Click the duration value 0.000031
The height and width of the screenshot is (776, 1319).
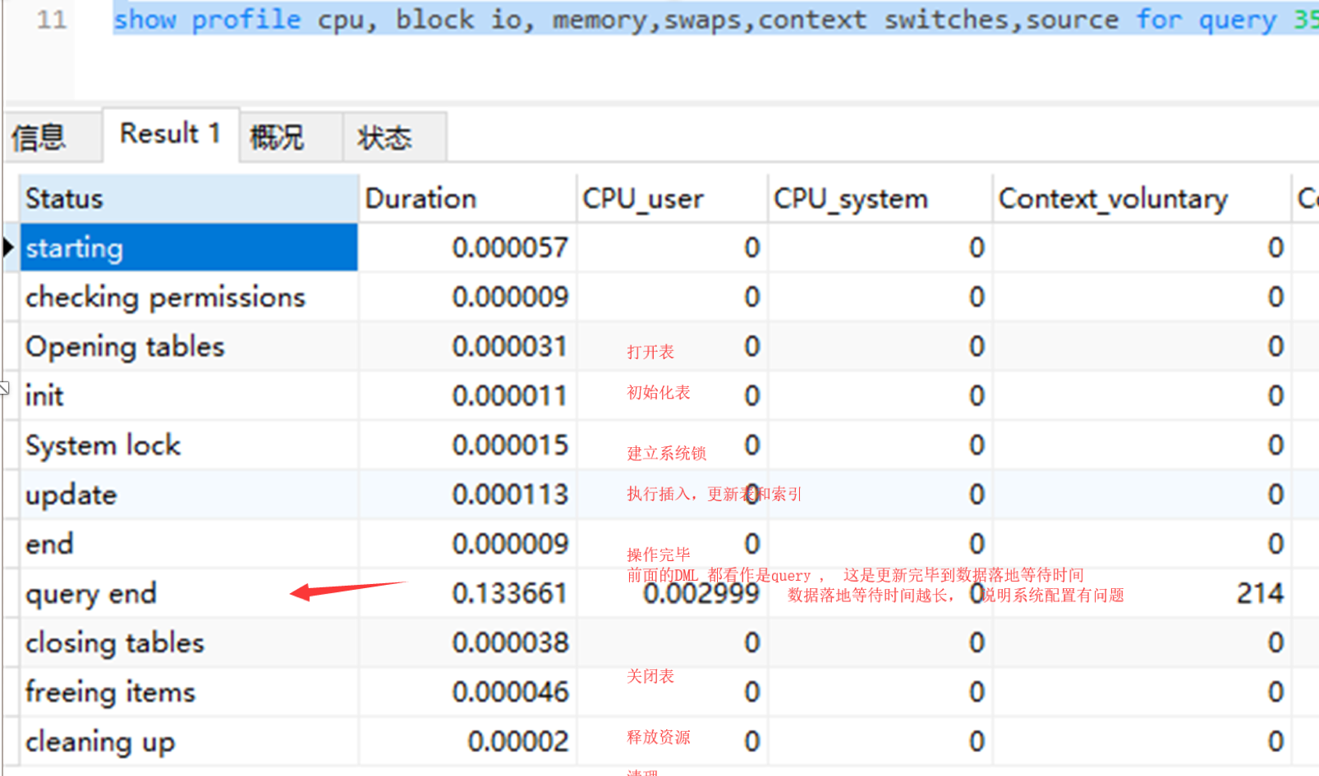pyautogui.click(x=510, y=346)
